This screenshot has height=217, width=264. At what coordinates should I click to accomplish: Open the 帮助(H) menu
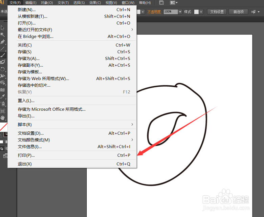[x=145, y=3]
